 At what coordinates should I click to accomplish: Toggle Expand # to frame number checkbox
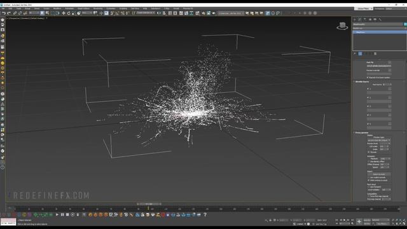[x=368, y=78]
